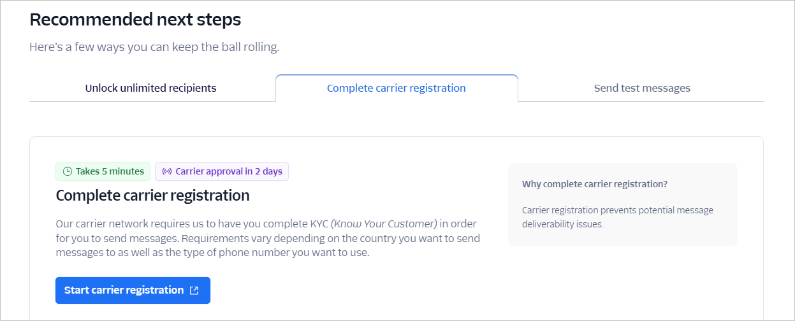Select the Complete carrier registration tab
795x321 pixels.
[397, 88]
